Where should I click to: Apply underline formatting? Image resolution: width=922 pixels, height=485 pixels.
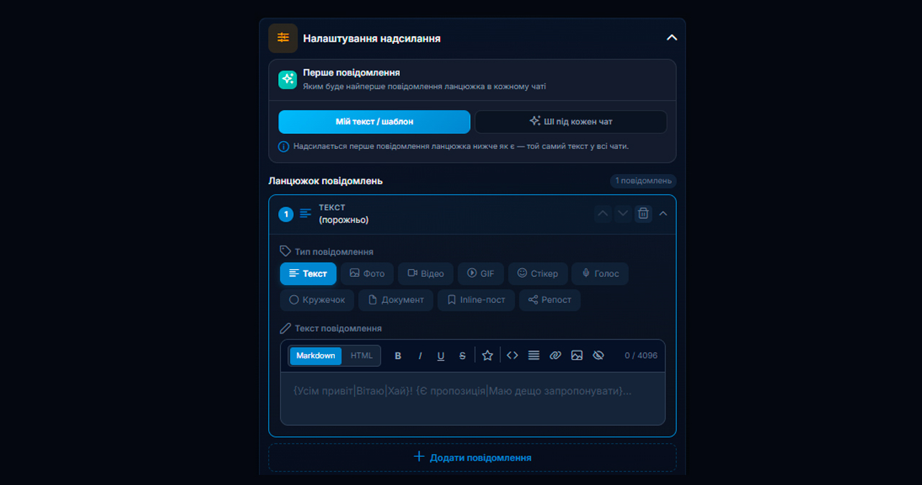click(x=441, y=355)
